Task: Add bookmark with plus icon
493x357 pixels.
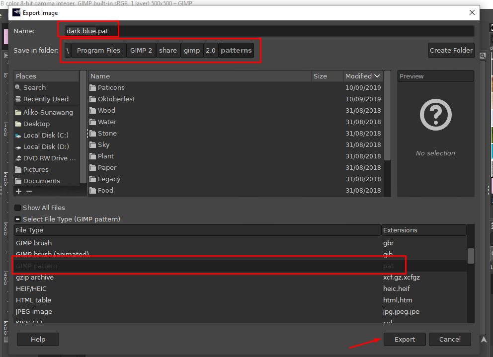Action: 18,191
